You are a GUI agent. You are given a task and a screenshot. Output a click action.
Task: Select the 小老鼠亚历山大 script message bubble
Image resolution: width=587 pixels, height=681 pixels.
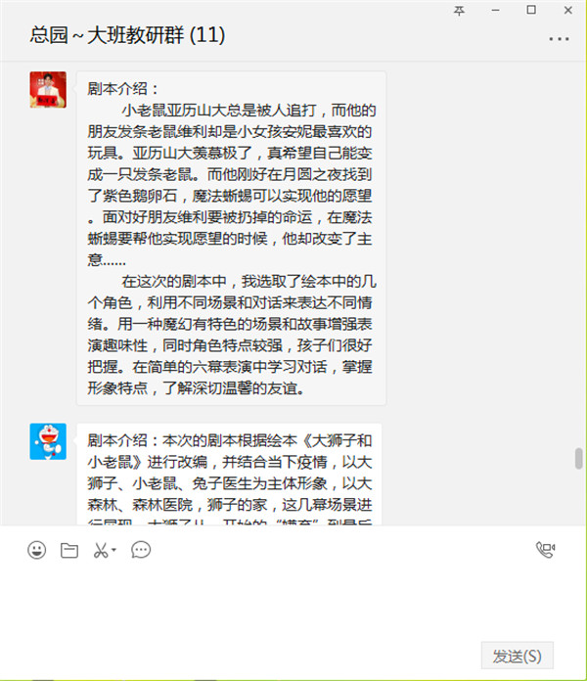pos(232,239)
